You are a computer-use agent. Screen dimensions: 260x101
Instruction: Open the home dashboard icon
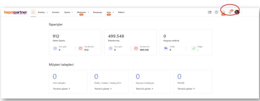tap(33, 12)
